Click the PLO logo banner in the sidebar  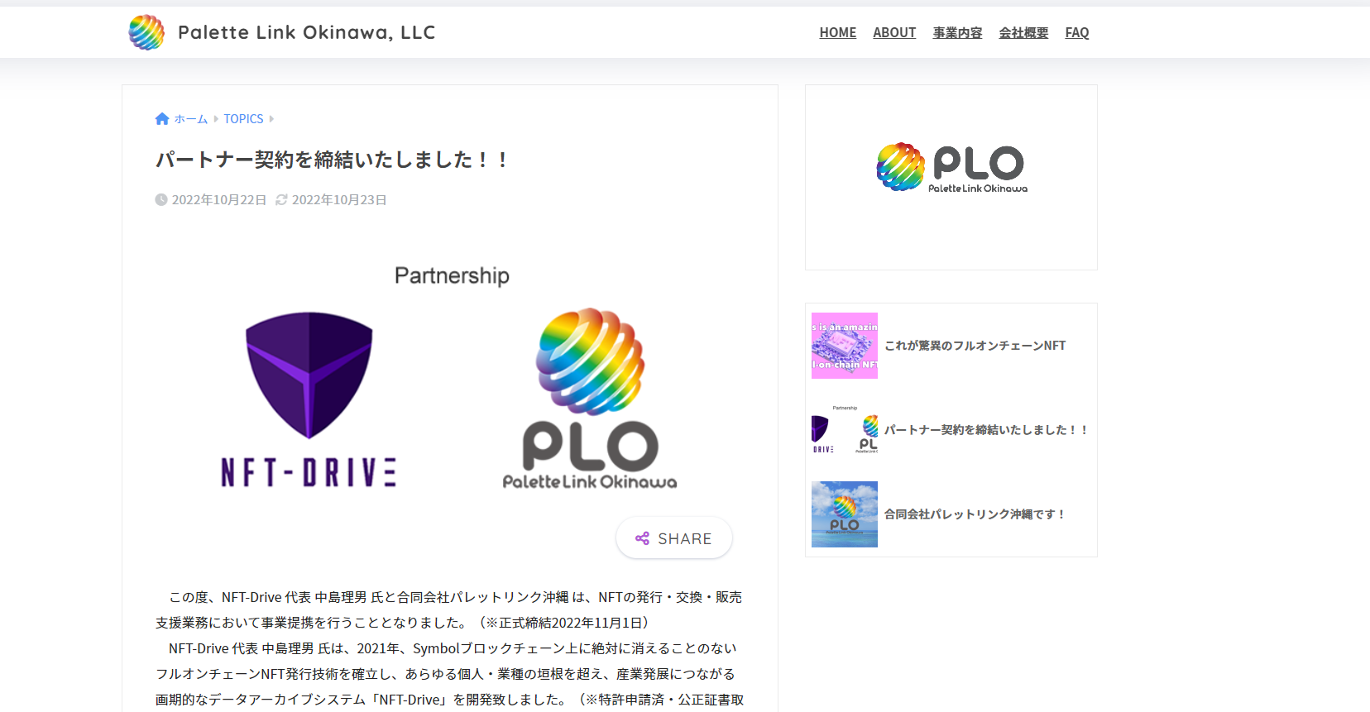[x=951, y=168]
